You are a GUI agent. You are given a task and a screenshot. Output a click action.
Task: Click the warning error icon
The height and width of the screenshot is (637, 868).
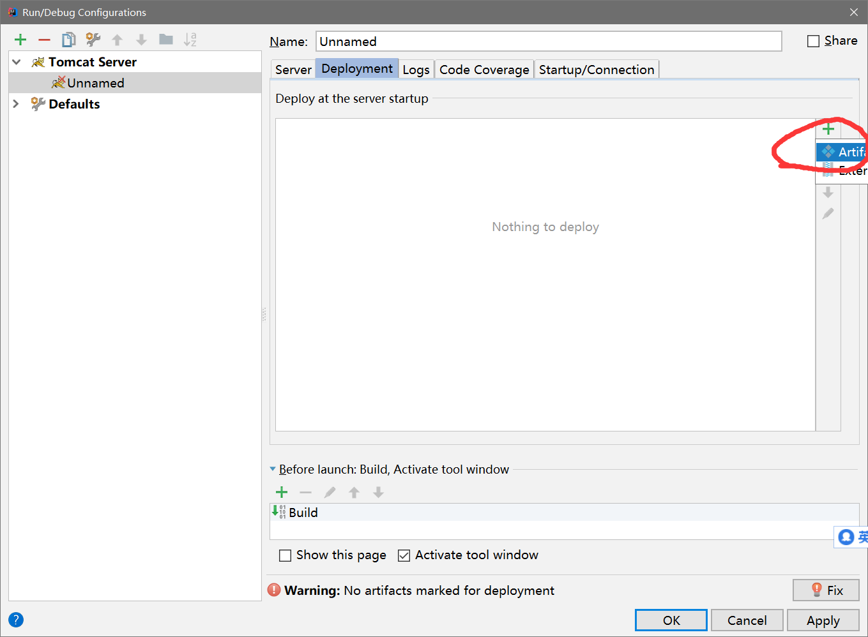(274, 590)
